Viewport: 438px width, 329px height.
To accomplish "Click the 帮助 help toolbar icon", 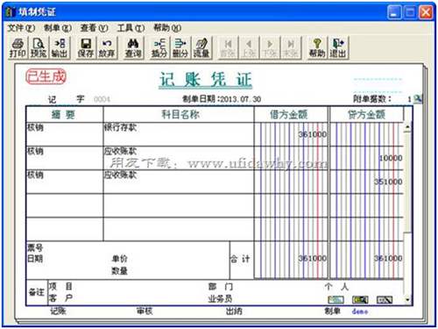I will [x=317, y=47].
